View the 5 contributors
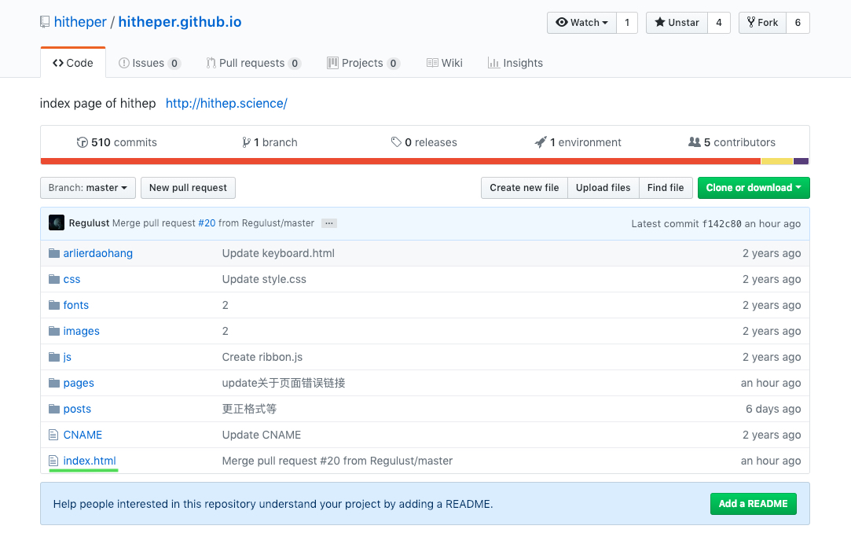 coord(732,142)
